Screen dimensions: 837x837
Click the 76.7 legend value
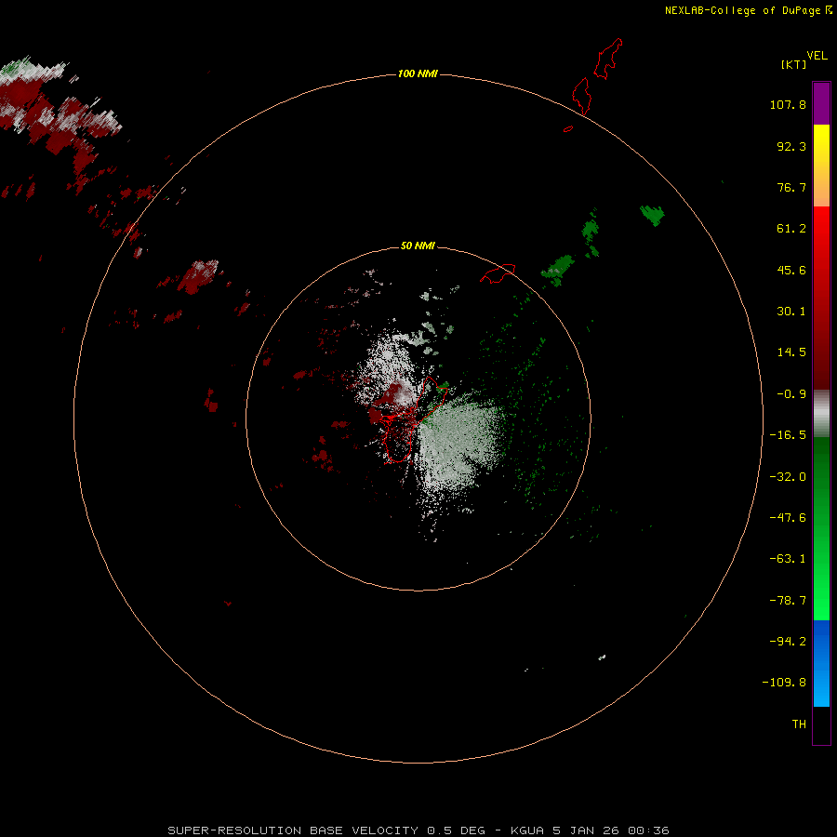click(x=791, y=187)
